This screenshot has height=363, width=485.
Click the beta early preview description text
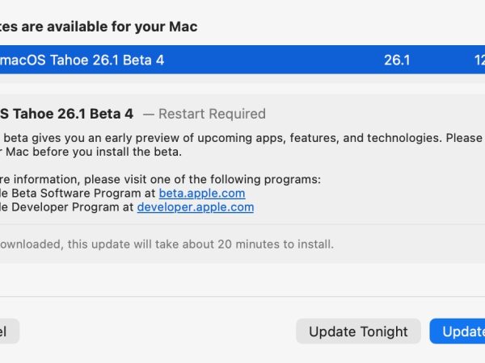pos(242,138)
